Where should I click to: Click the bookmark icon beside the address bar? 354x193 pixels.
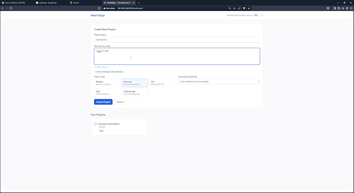coord(99,8)
